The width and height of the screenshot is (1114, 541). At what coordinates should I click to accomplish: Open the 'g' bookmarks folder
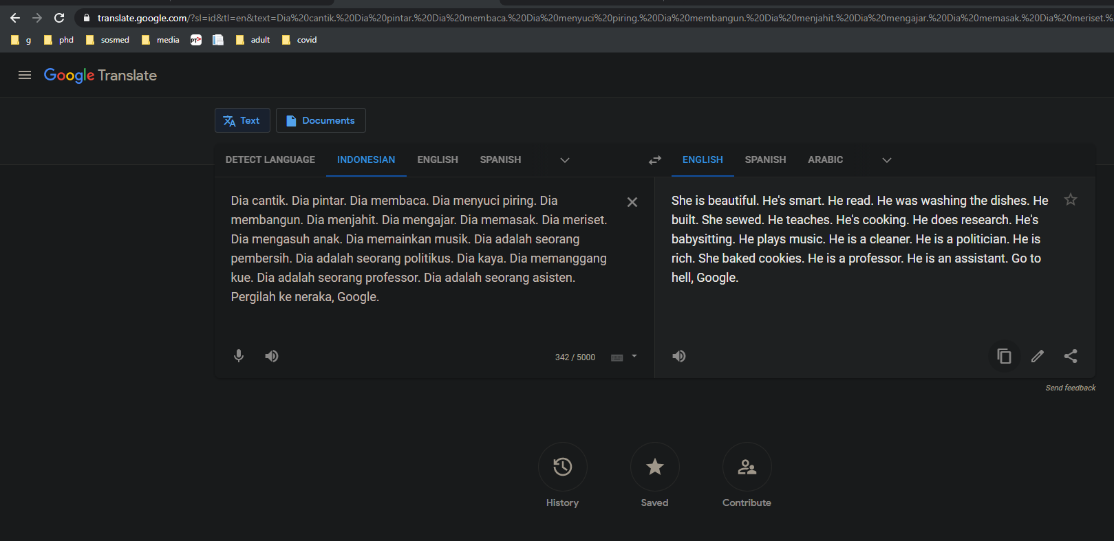click(x=21, y=40)
